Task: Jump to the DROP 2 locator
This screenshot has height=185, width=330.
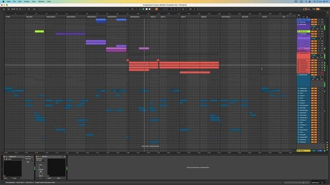Action: coord(184,17)
